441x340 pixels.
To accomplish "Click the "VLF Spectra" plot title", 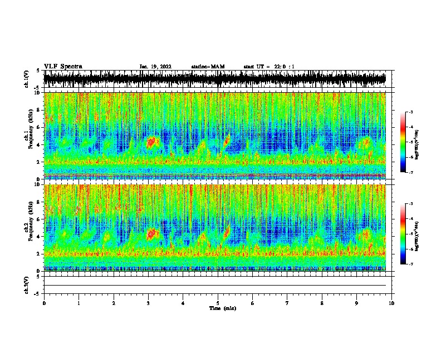I will [x=63, y=67].
